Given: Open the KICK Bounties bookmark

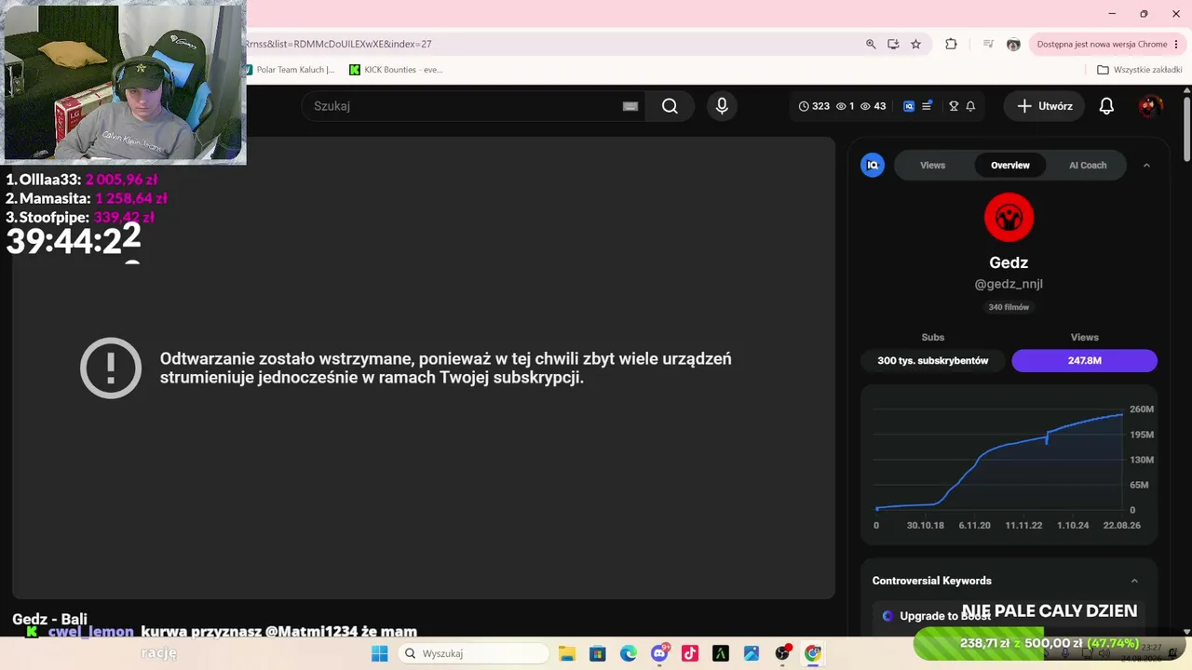Looking at the screenshot, I should coord(396,70).
